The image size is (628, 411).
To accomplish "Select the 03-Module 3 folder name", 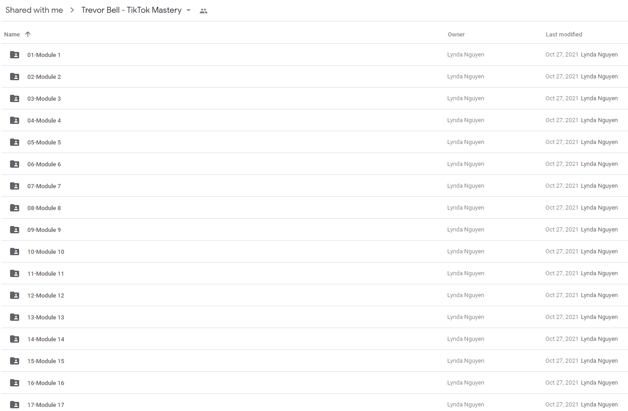I will click(x=44, y=99).
